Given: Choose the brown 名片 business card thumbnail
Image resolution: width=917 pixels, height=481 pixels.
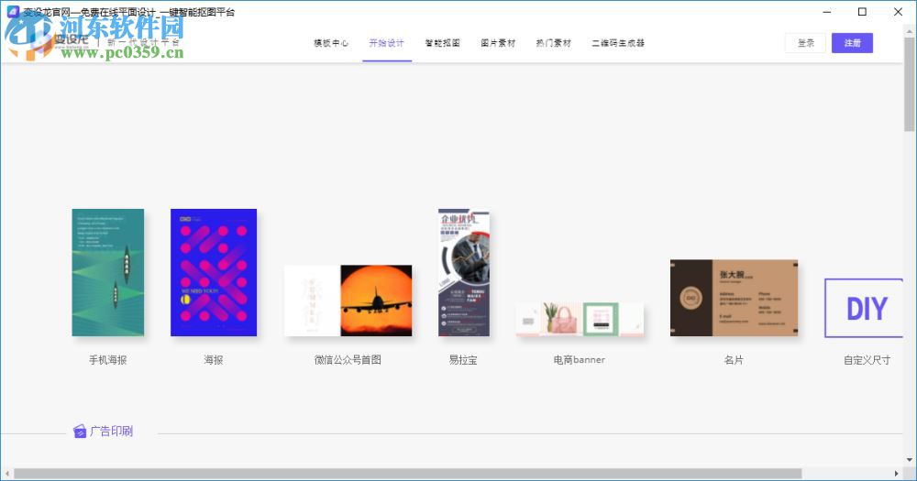Looking at the screenshot, I should coord(734,298).
